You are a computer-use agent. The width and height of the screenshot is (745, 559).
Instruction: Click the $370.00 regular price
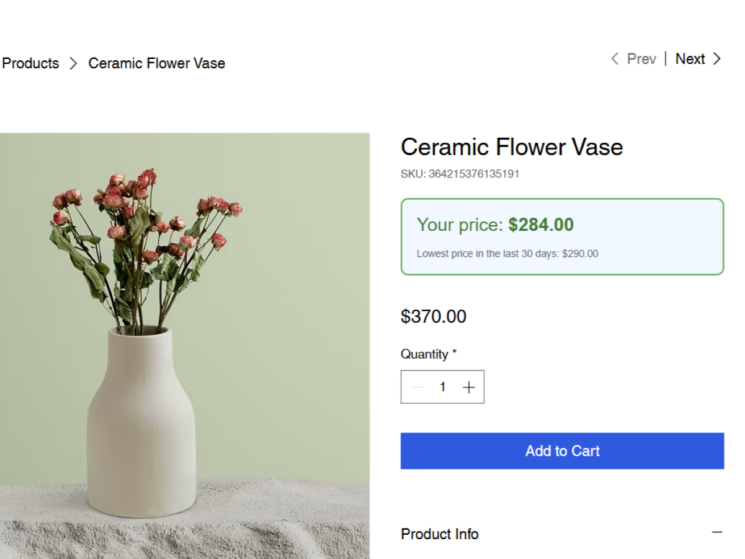(433, 316)
